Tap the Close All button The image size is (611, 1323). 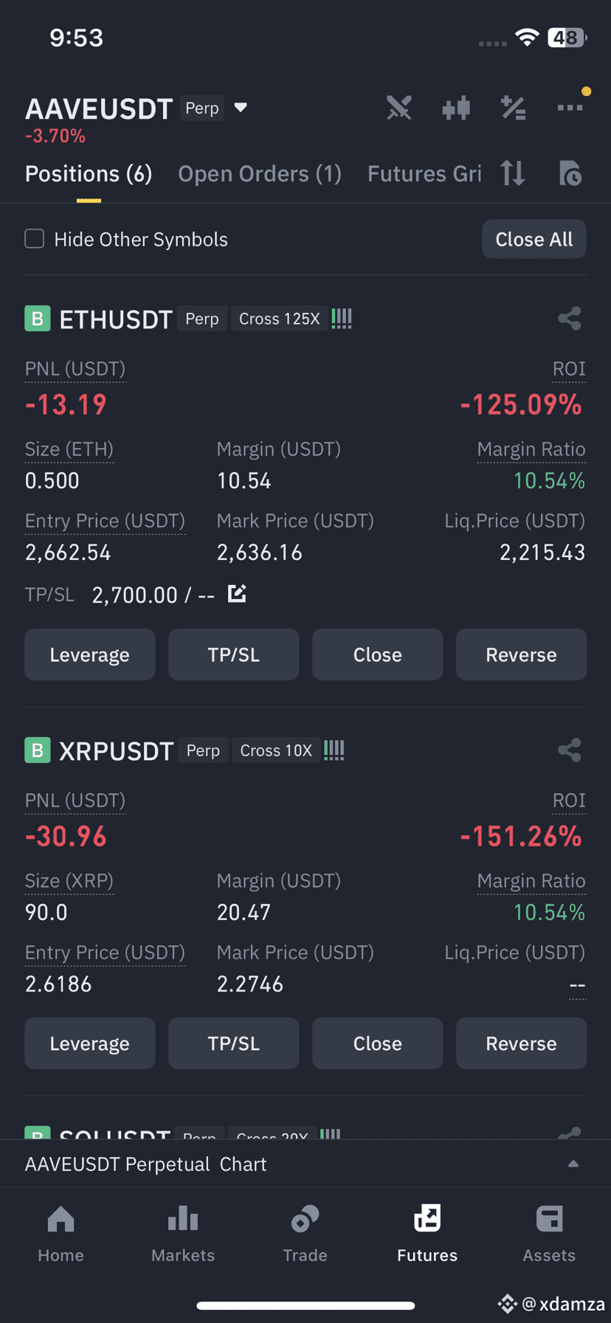click(534, 239)
